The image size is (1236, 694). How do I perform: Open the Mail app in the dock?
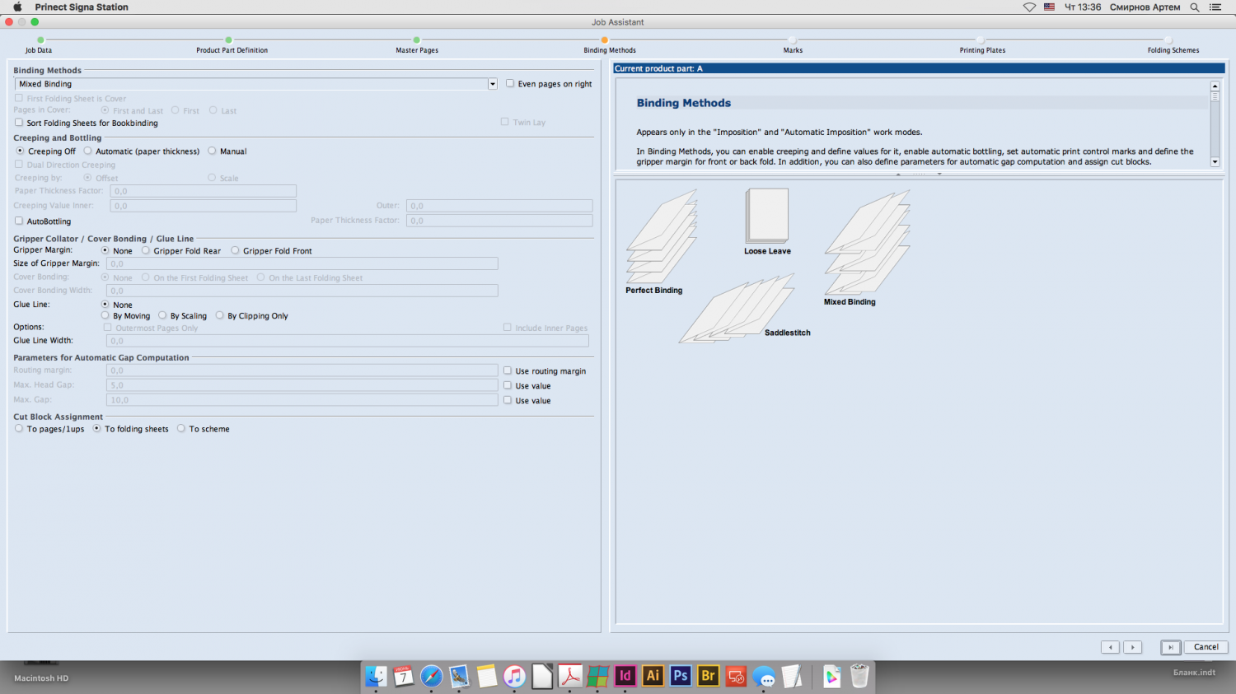pyautogui.click(x=459, y=676)
